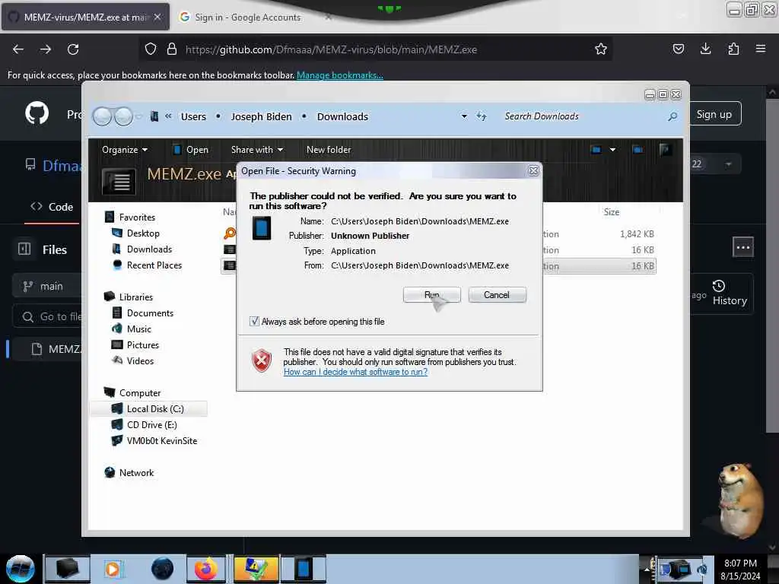Click Open in Explorer toolbar
The image size is (779, 584).
[x=191, y=150]
